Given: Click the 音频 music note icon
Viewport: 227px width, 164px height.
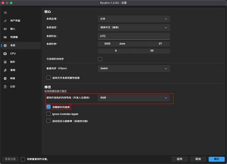Looking at the screenshot, I should (5, 70).
